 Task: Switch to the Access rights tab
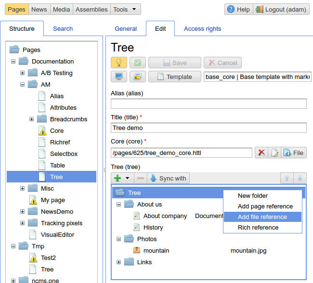click(x=202, y=29)
